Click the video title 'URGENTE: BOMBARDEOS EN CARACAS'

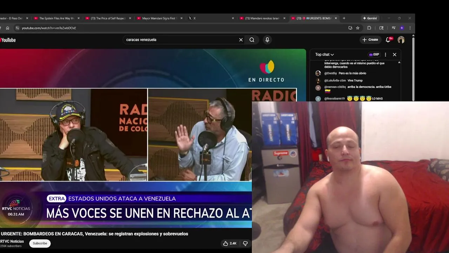(94, 234)
